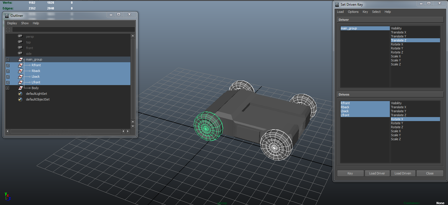Click the Key button
Screen dimensions: 448x205
(350, 173)
